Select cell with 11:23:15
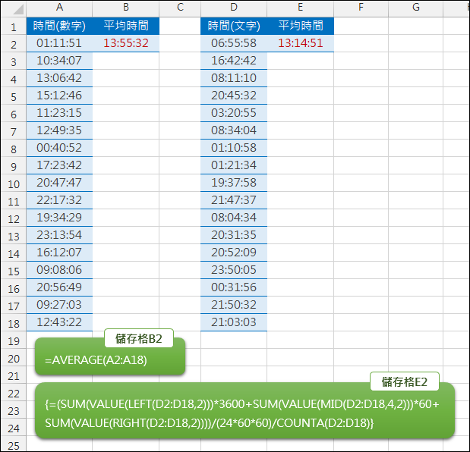 point(59,113)
